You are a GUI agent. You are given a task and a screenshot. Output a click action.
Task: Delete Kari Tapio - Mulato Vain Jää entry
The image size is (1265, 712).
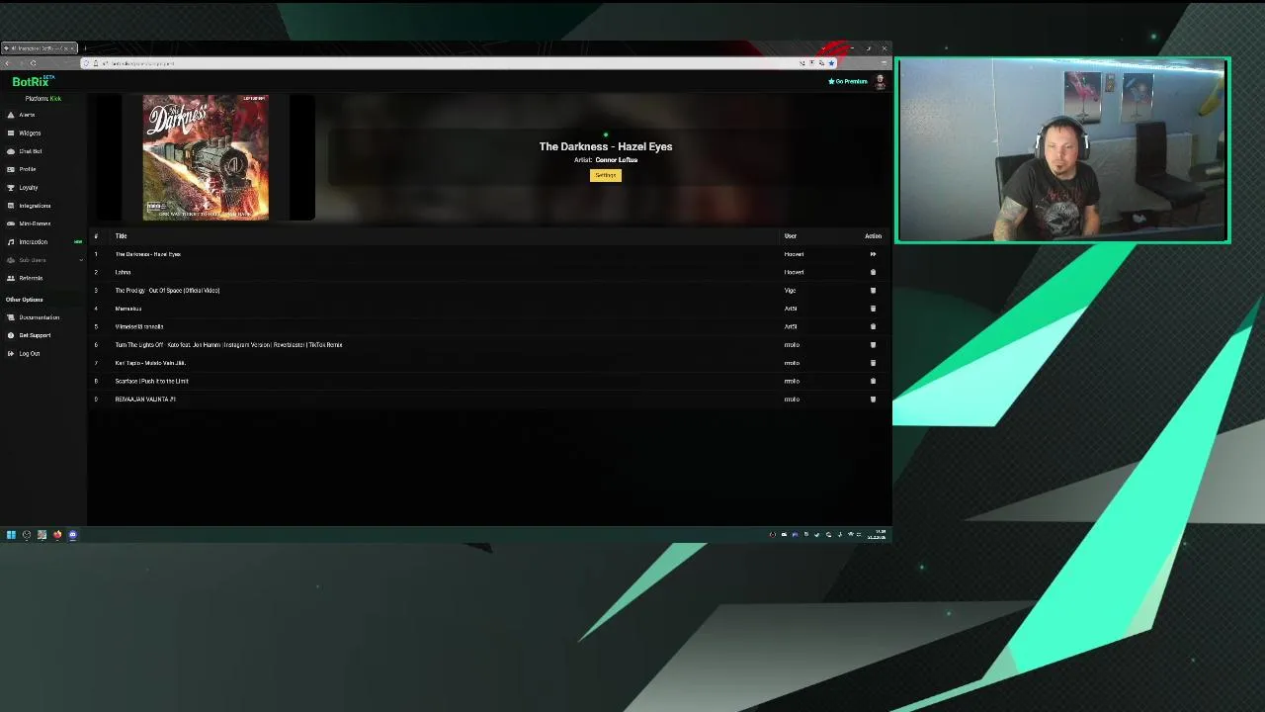pyautogui.click(x=873, y=363)
